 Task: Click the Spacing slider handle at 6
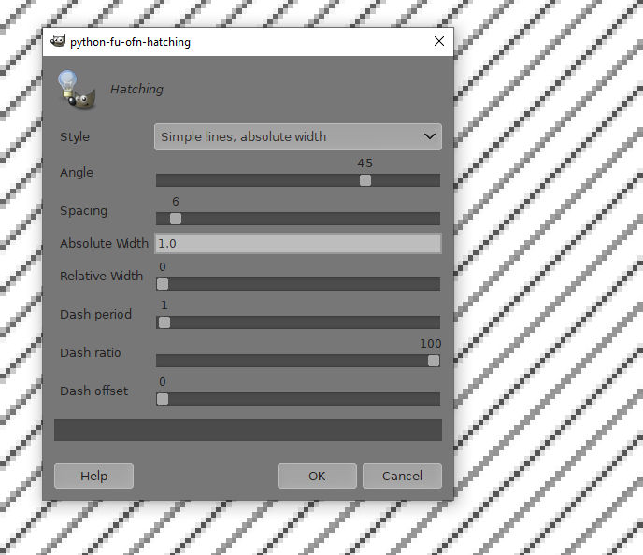[176, 219]
